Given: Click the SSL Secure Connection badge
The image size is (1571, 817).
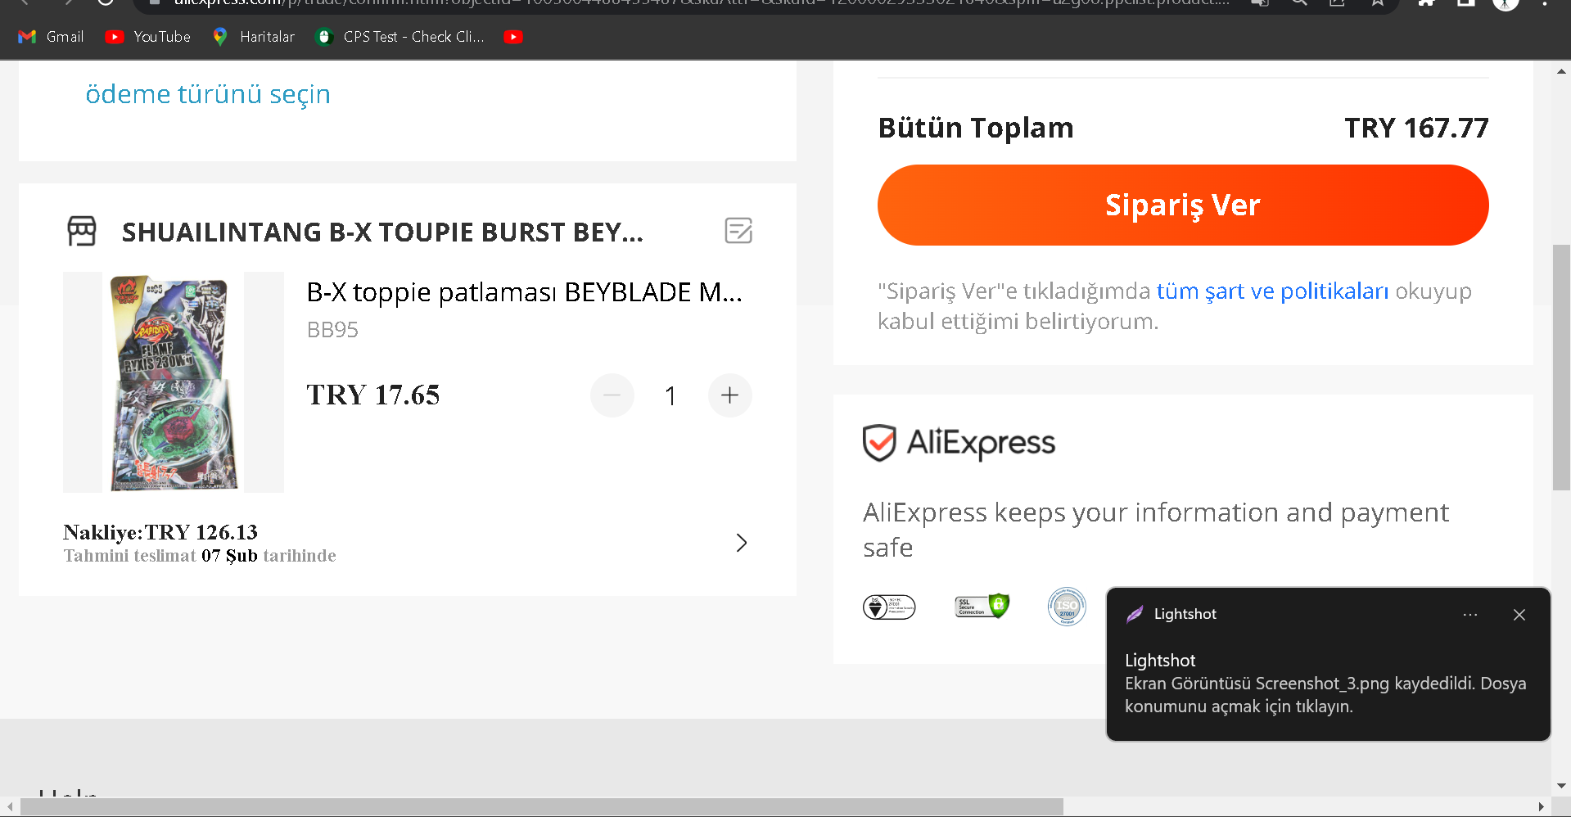Looking at the screenshot, I should [982, 607].
